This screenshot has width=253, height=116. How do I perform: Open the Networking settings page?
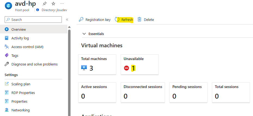(x=33, y=110)
